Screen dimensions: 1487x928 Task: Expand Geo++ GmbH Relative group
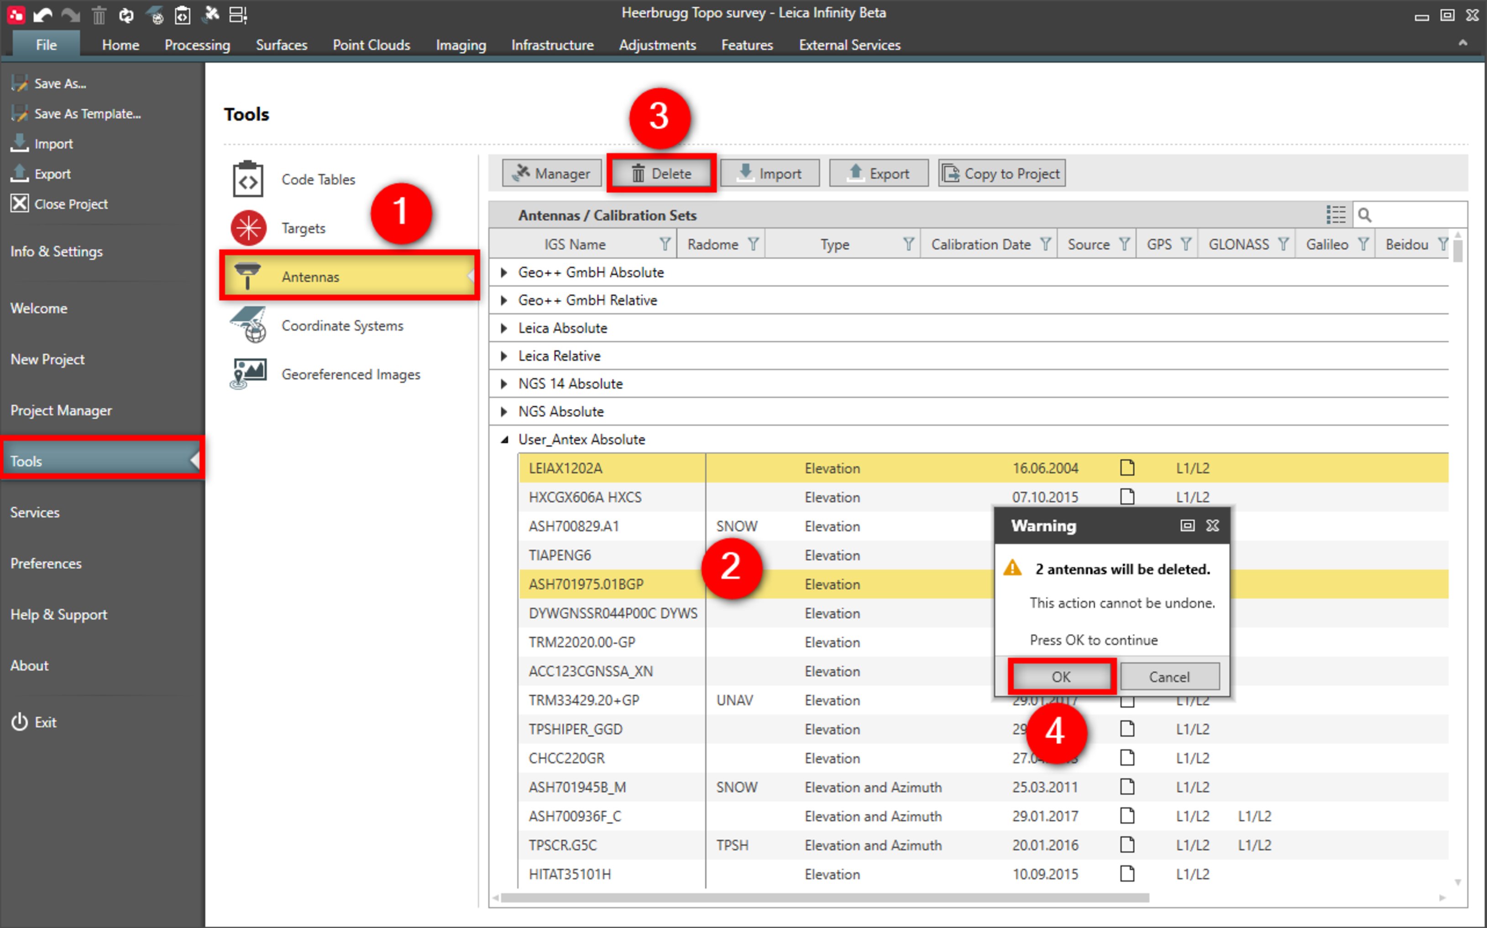504,300
